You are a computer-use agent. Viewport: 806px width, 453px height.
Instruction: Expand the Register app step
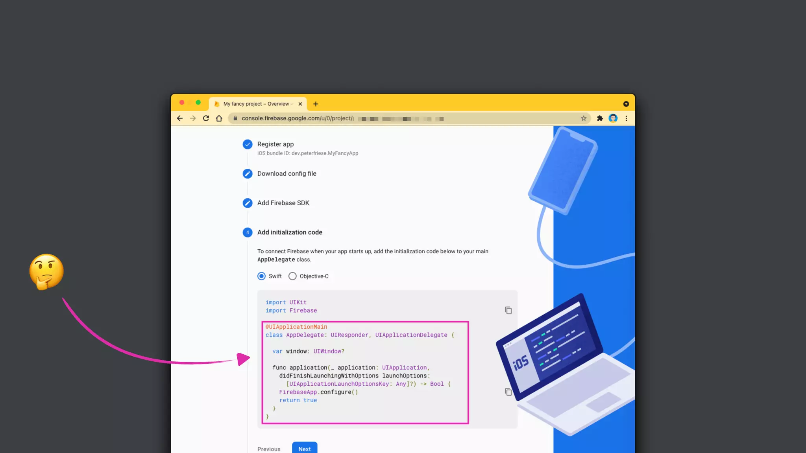[x=275, y=144]
